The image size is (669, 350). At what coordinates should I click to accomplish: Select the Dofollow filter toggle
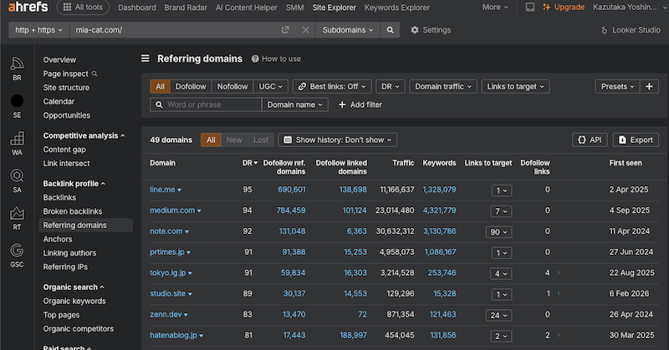[191, 86]
